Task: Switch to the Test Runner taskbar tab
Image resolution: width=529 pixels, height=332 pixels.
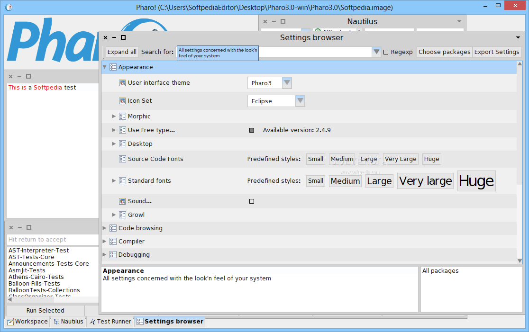Action: (110, 322)
